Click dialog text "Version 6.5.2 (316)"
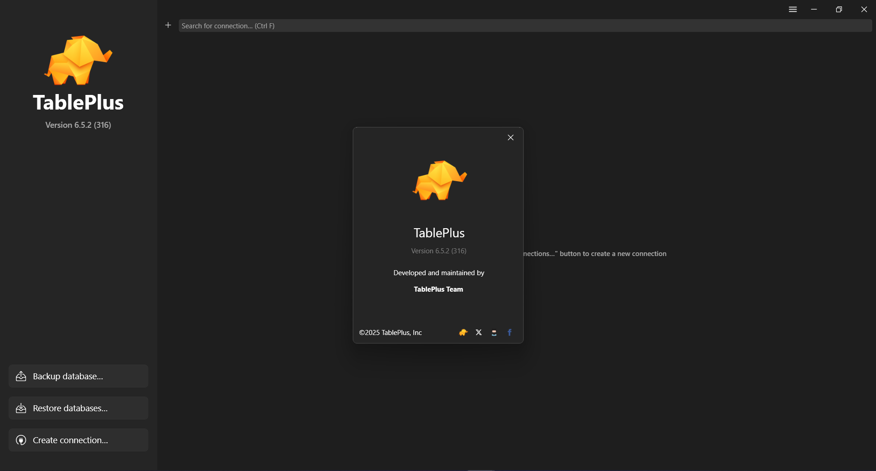This screenshot has width=876, height=471. (x=438, y=251)
